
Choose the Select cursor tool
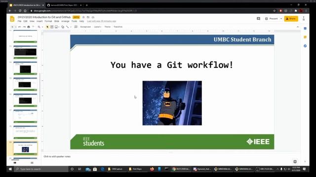pos(47,27)
